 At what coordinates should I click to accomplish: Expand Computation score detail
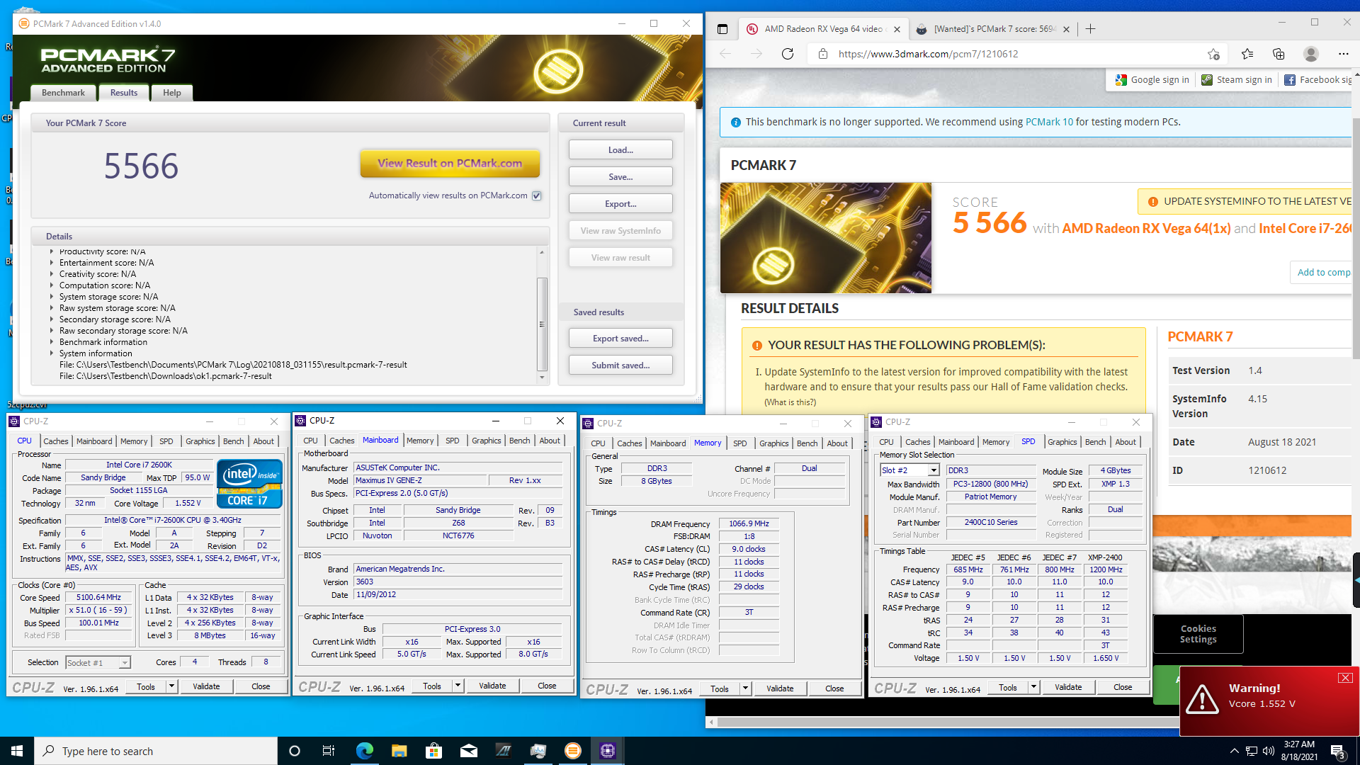click(x=52, y=285)
